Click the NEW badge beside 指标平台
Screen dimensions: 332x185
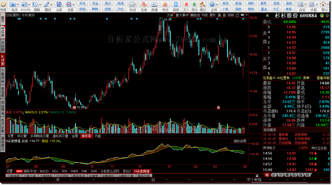pyautogui.click(x=19, y=171)
